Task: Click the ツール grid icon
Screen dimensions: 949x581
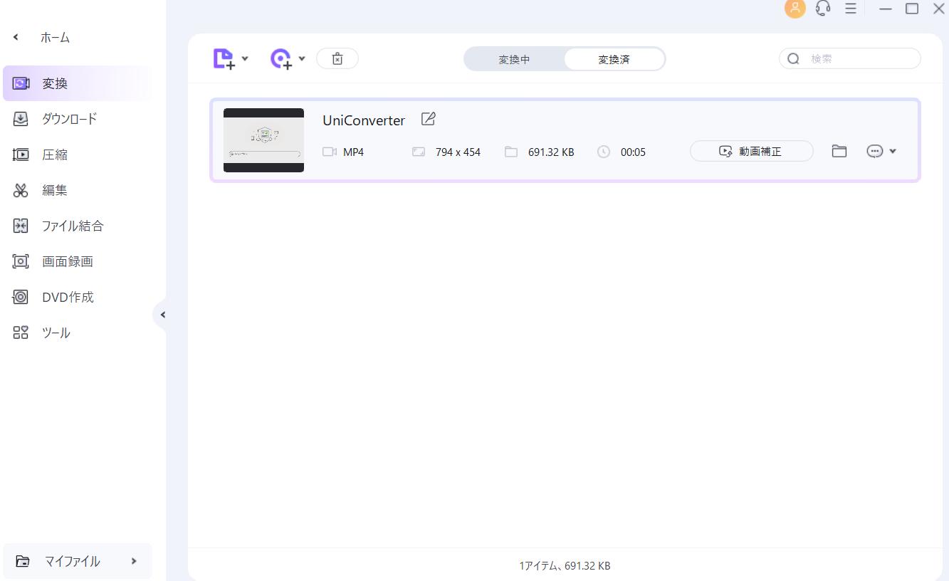Action: tap(21, 333)
